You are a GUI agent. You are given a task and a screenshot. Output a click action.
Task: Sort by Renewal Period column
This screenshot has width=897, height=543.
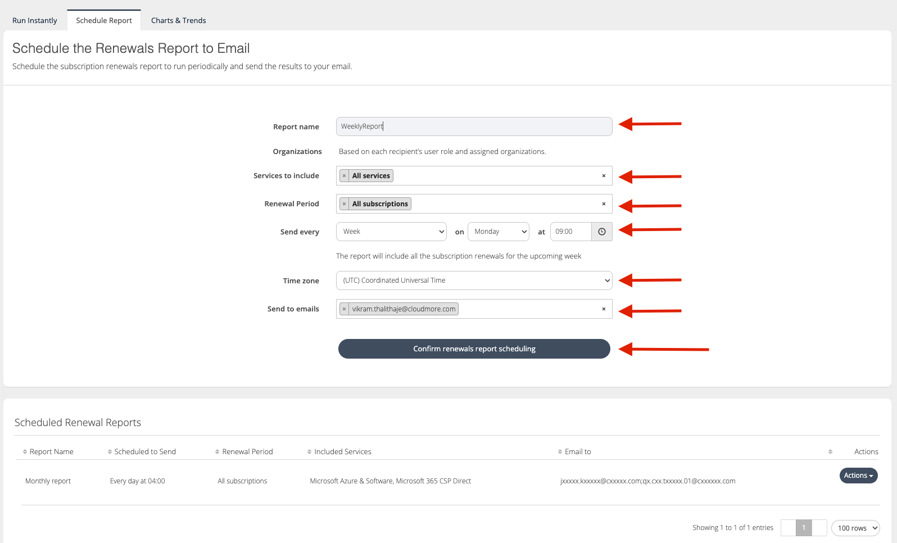247,451
